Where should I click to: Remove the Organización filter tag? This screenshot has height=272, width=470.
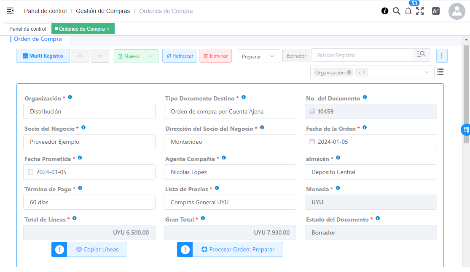tap(349, 72)
